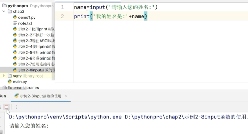The width and height of the screenshot is (248, 134).
Task: Click Python icon of main.py
Action: (10, 81)
